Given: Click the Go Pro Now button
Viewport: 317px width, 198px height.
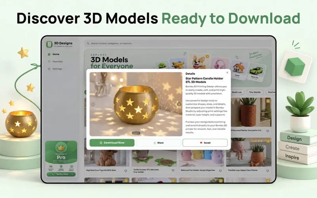Looking at the screenshot, I should pos(61,174).
